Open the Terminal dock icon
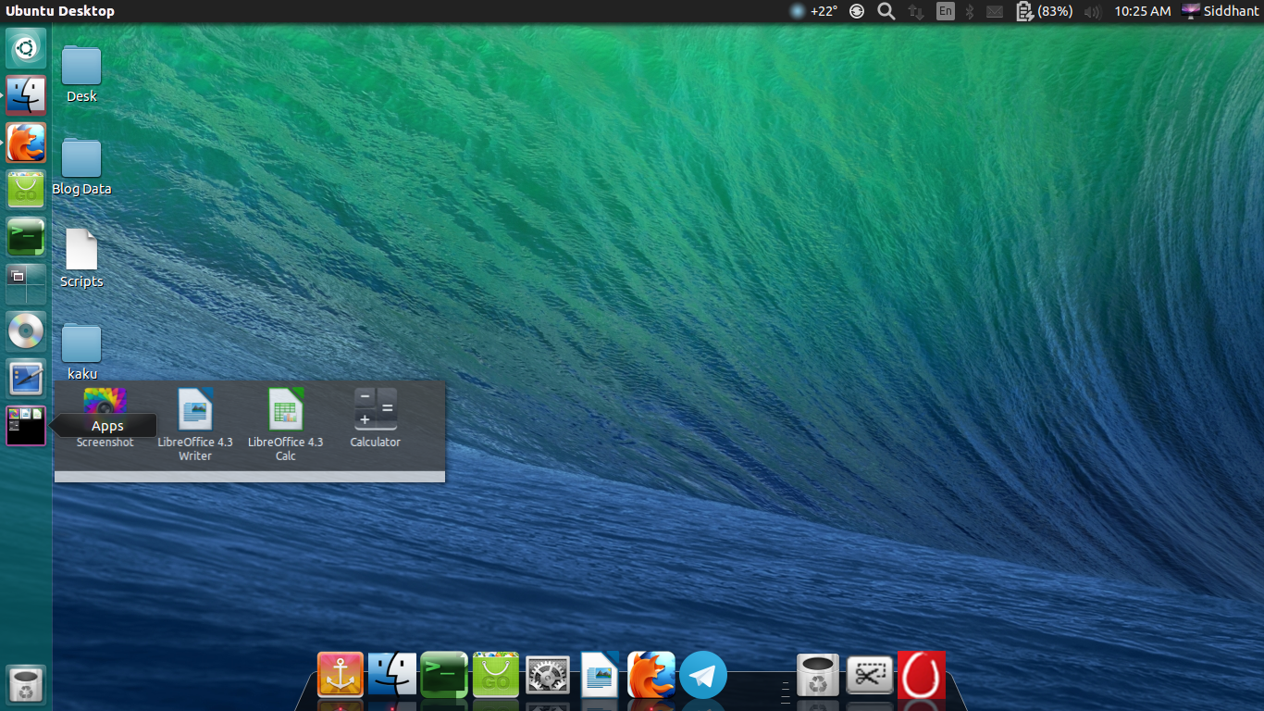Screen dimensions: 1264x711 (443, 676)
